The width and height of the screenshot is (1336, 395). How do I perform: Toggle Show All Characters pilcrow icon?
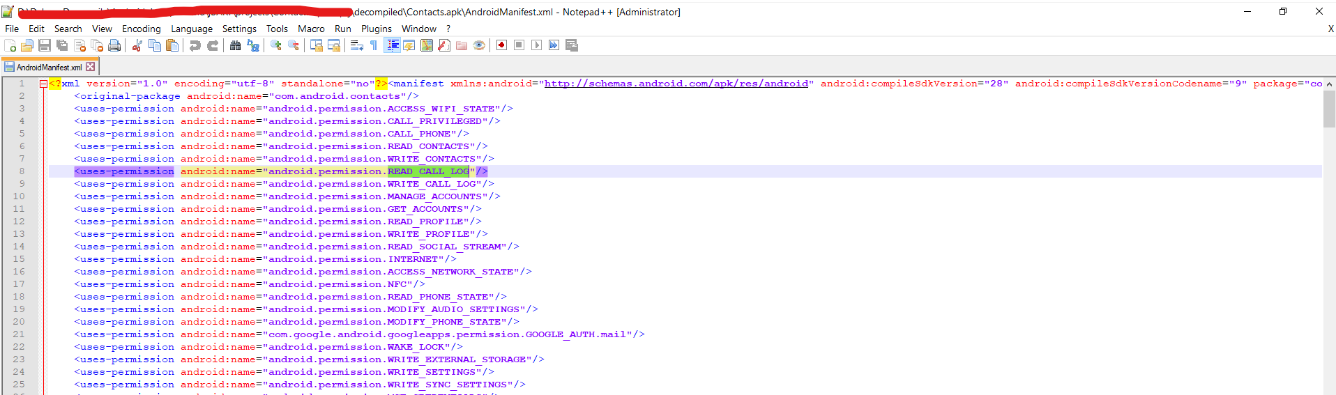[374, 46]
